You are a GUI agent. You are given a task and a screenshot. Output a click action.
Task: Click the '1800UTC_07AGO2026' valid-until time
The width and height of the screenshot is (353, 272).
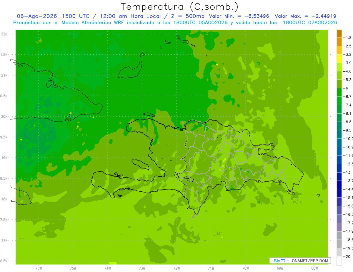[x=310, y=23]
